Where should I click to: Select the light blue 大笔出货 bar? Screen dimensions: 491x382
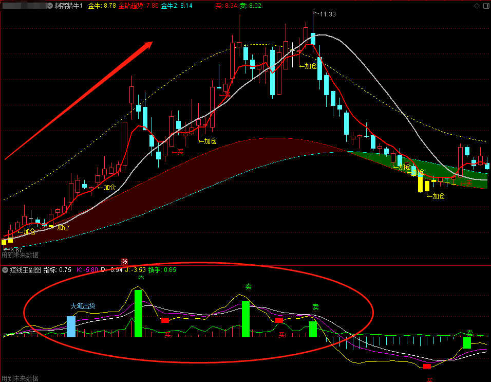click(x=71, y=326)
